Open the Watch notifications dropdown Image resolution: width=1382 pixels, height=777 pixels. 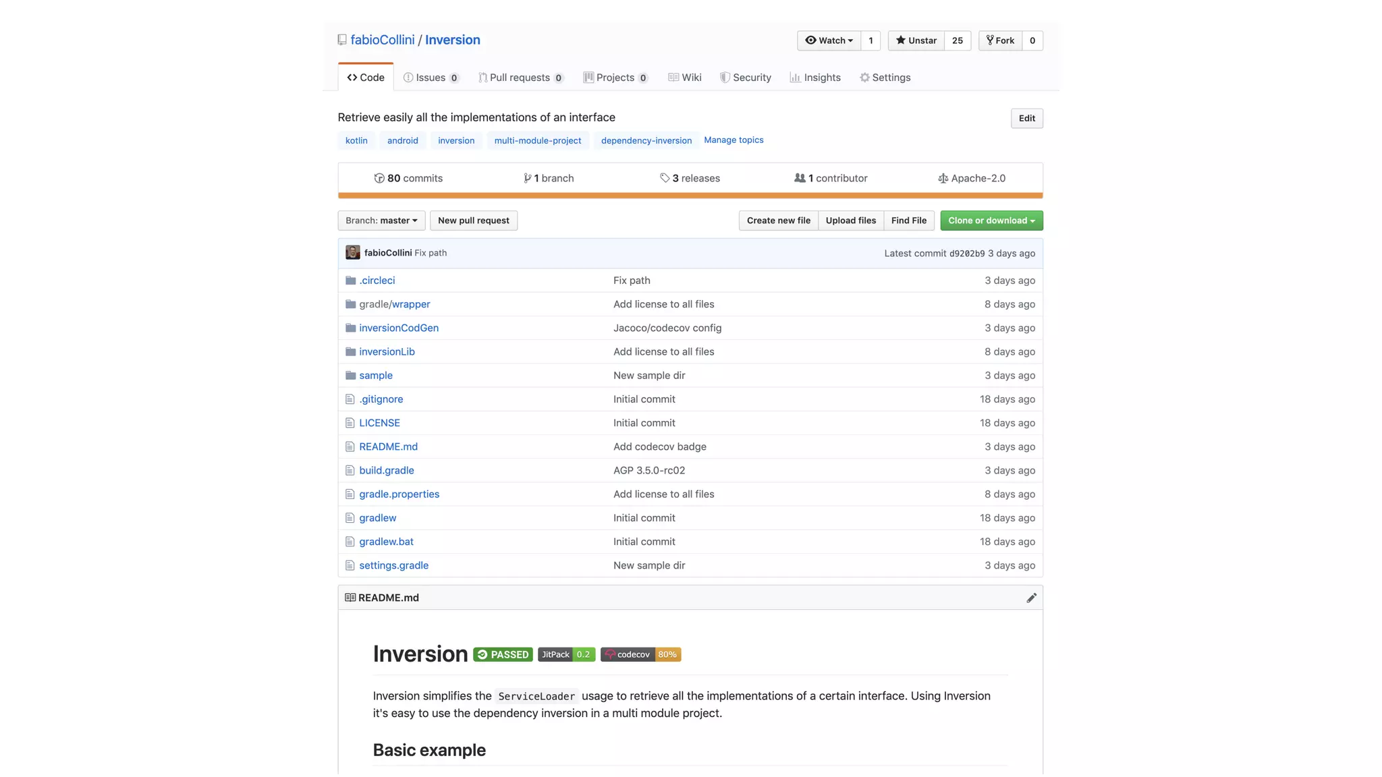(x=829, y=40)
